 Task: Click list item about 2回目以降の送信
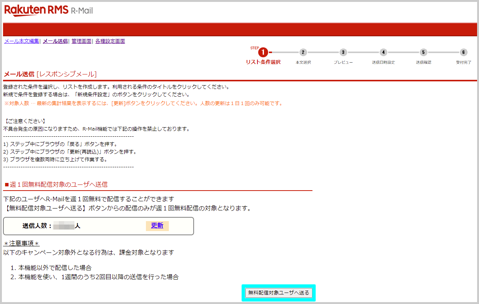tap(99, 277)
